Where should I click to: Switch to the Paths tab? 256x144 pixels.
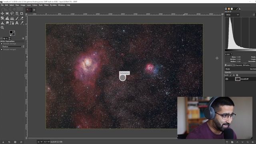(x=246, y=65)
